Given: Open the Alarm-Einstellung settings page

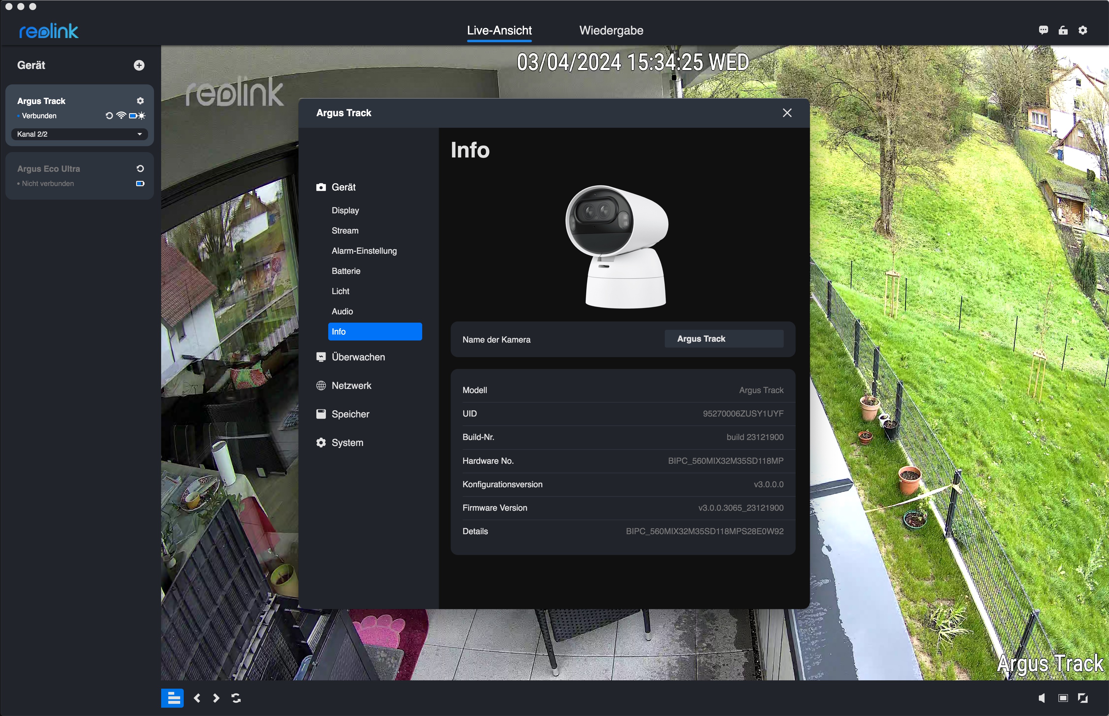Looking at the screenshot, I should click(364, 251).
